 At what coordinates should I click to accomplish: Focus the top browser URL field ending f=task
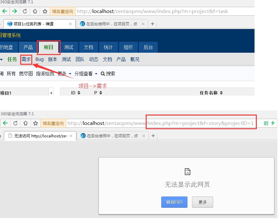click(165, 11)
